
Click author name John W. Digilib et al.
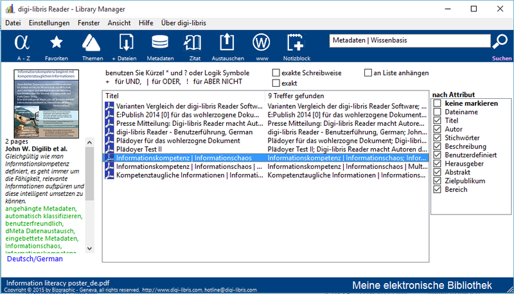pyautogui.click(x=36, y=149)
